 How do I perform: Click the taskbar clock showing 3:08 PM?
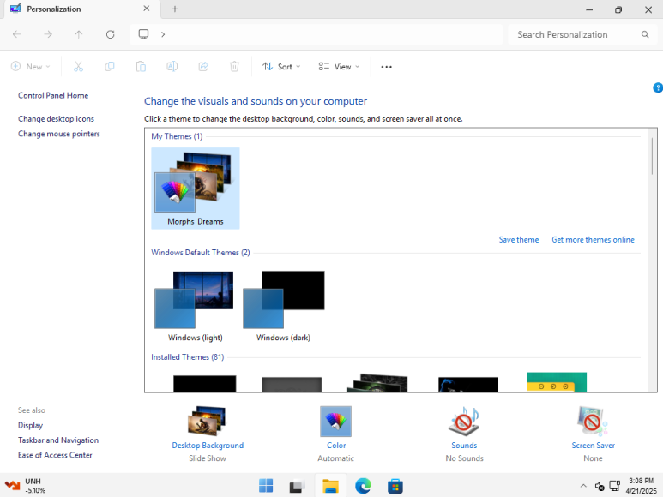point(641,486)
